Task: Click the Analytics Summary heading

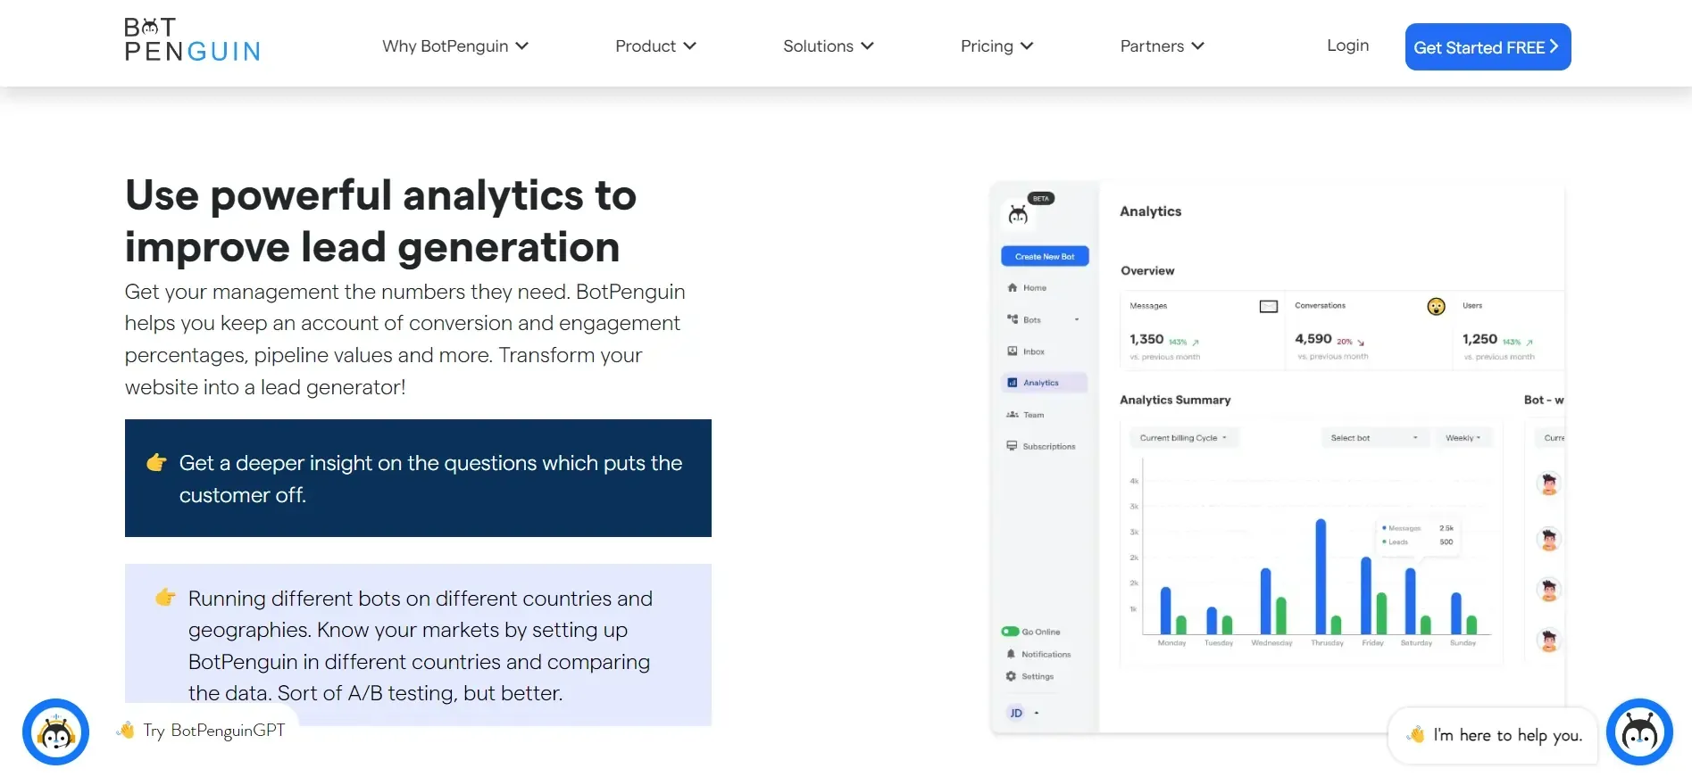Action: coord(1175,400)
